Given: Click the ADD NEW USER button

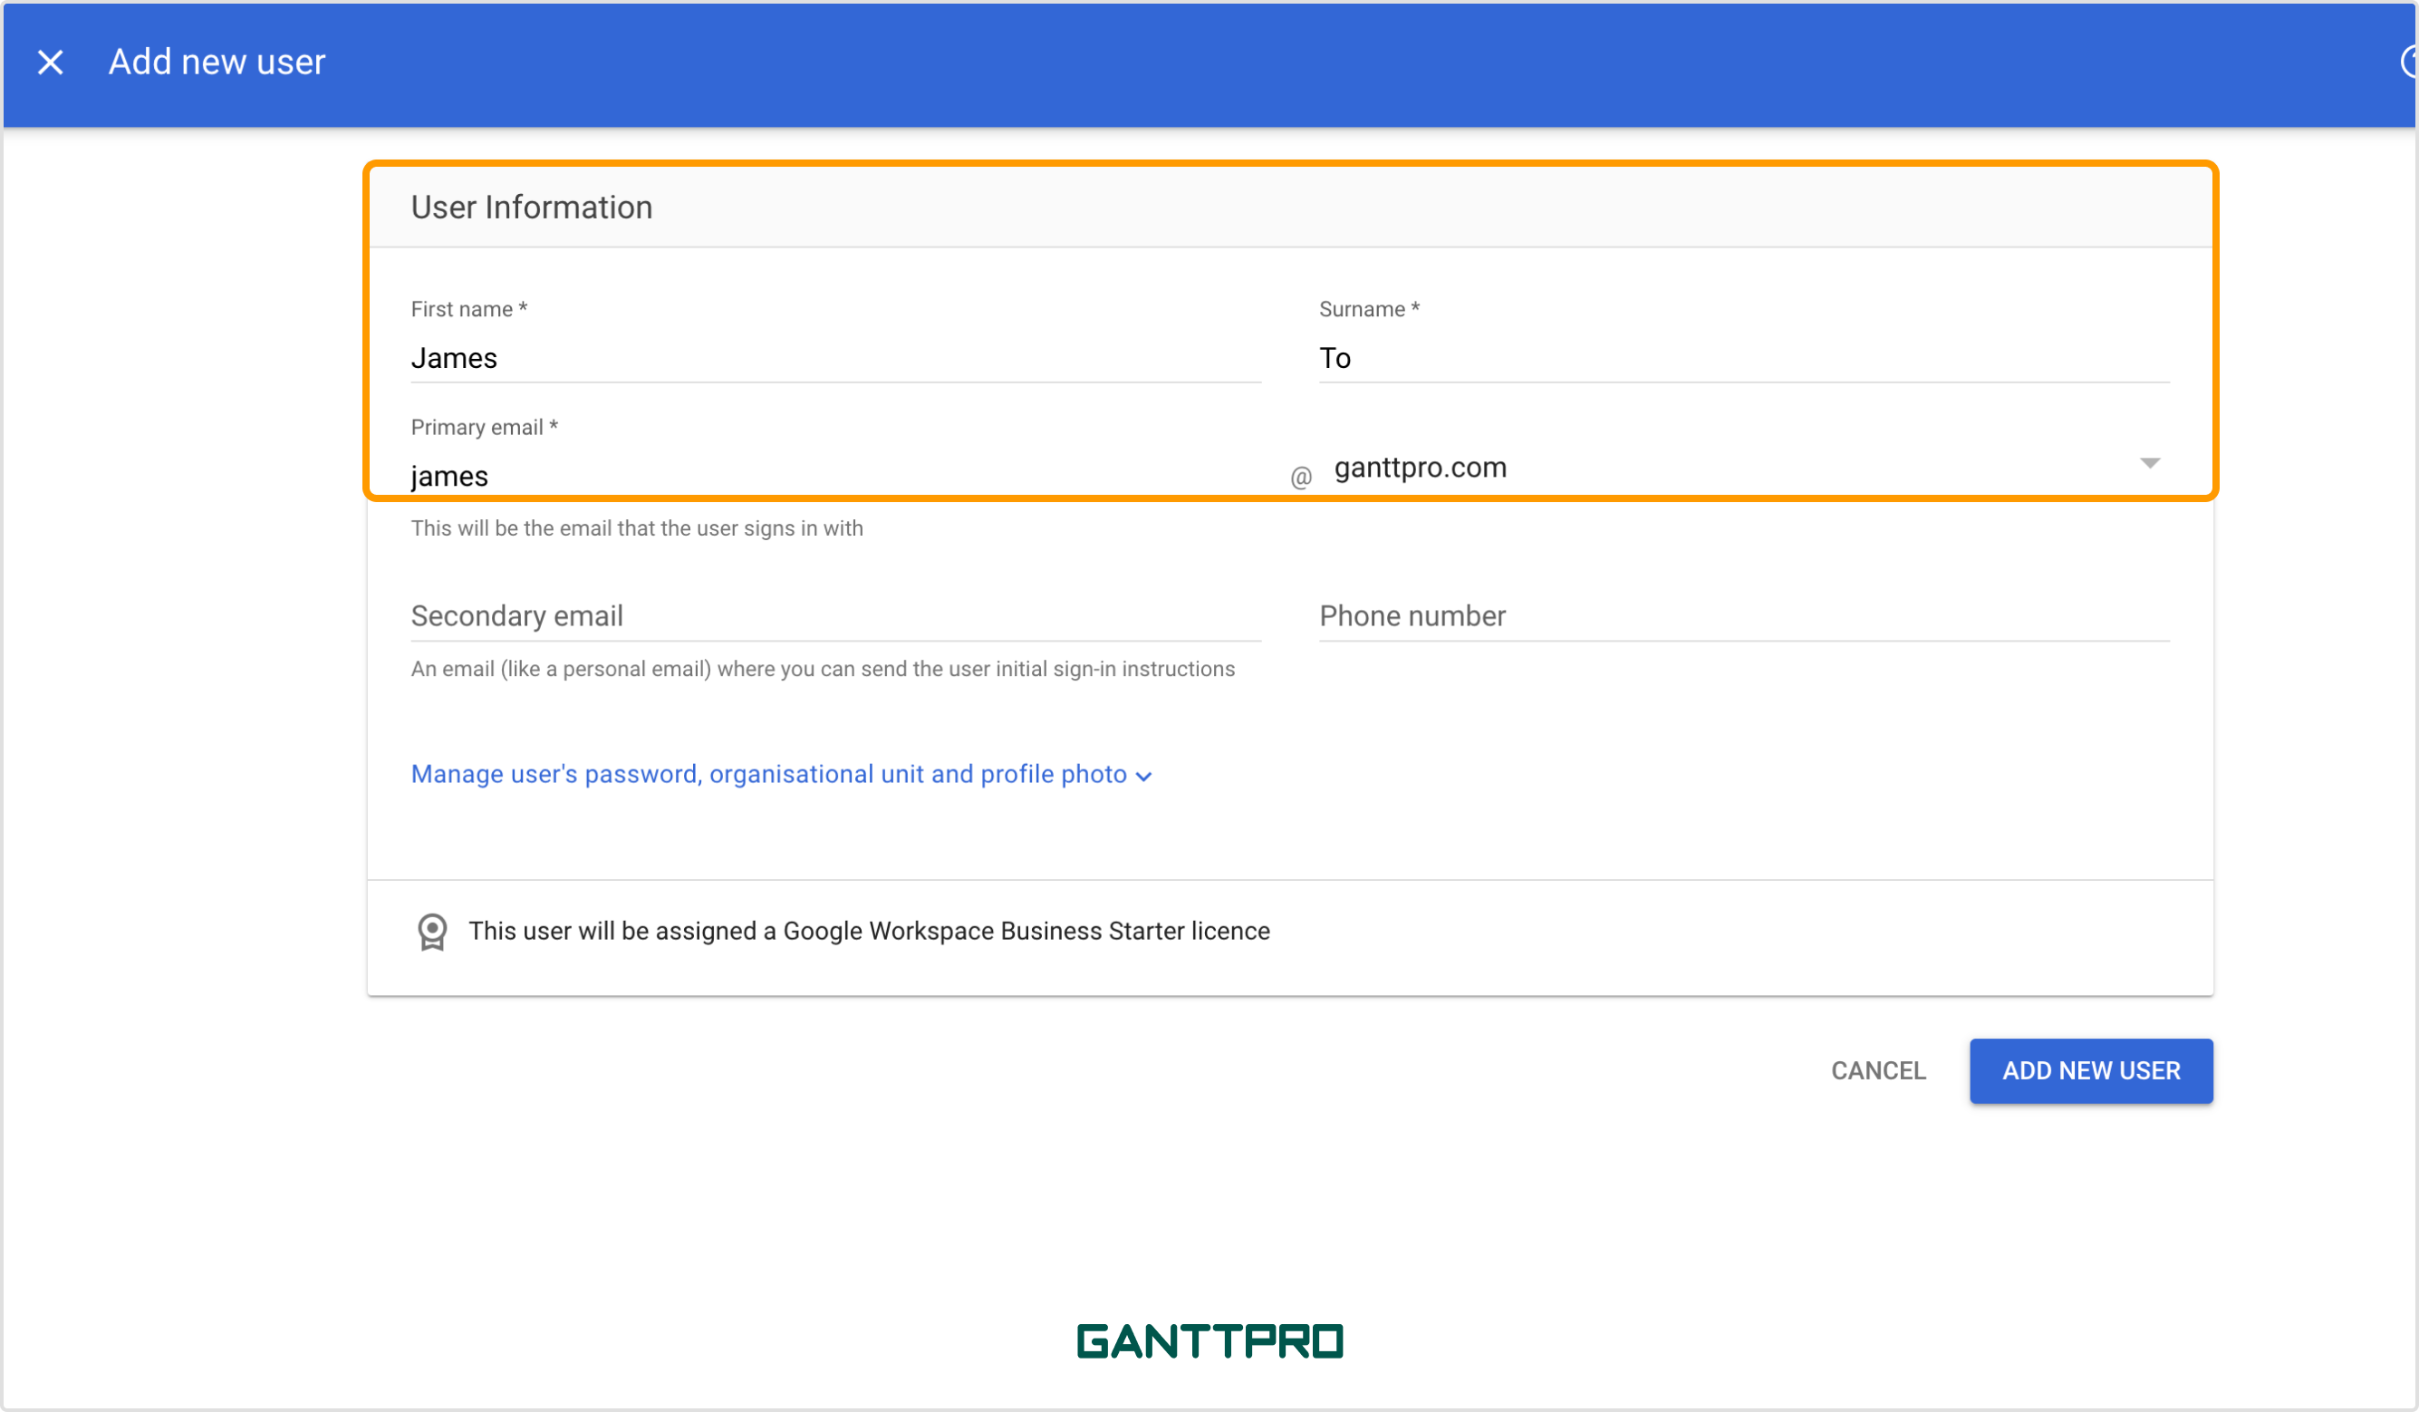Looking at the screenshot, I should tap(2091, 1070).
